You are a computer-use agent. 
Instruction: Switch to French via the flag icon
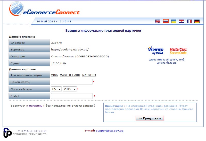pos(189,21)
